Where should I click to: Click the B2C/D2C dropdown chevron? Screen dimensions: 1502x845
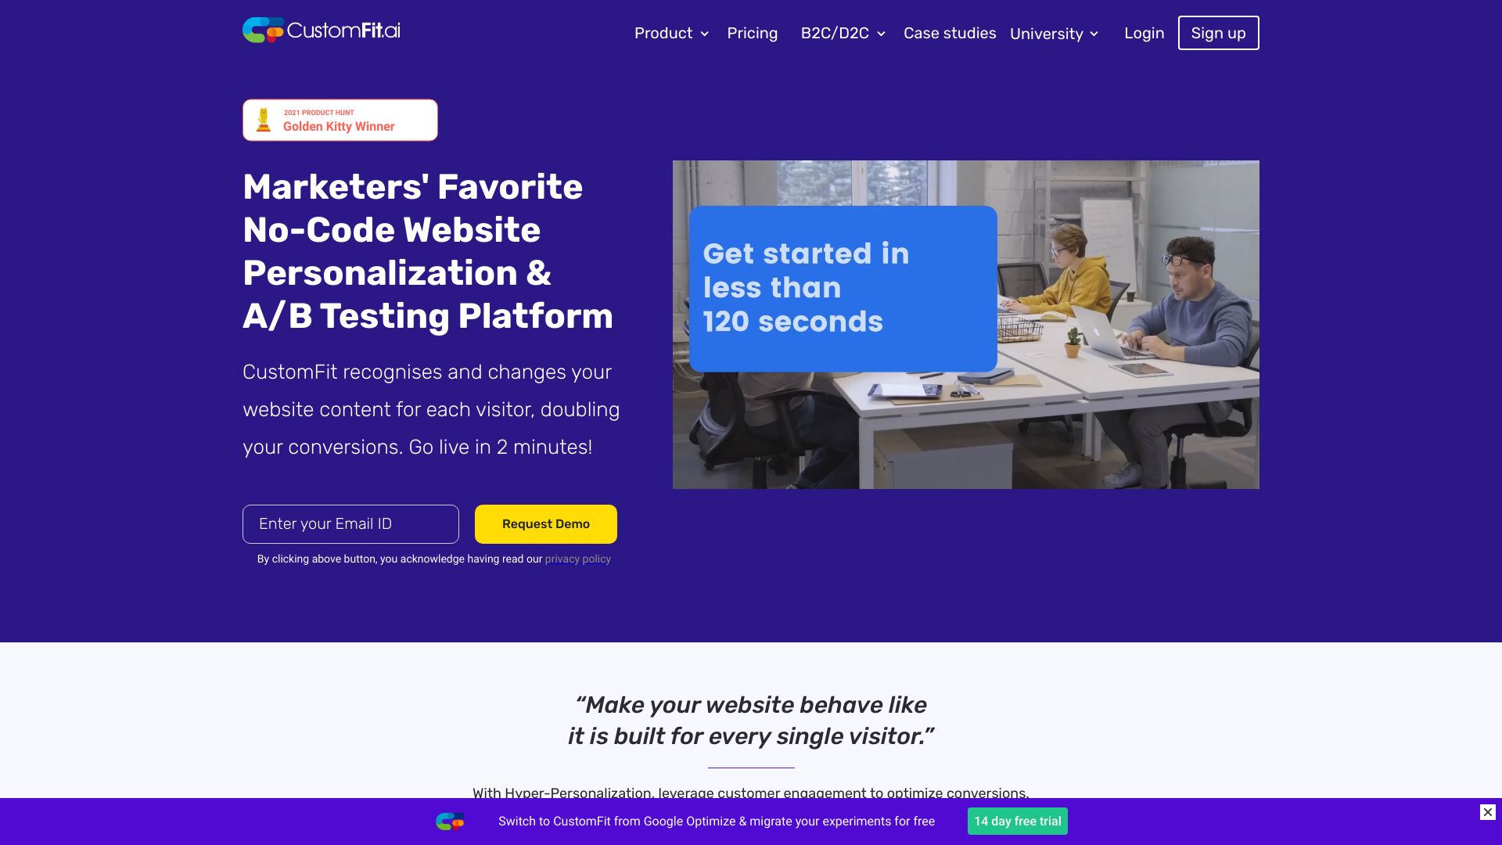click(883, 34)
